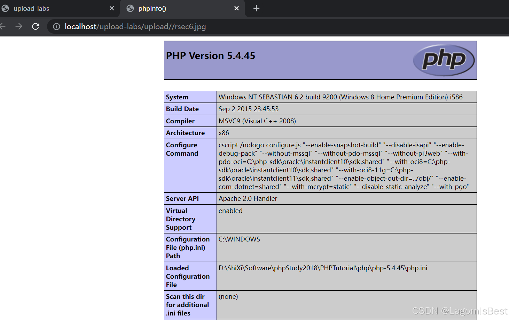509x320 pixels.
Task: Select the C:\WINDOWS path value
Action: [x=239, y=239]
